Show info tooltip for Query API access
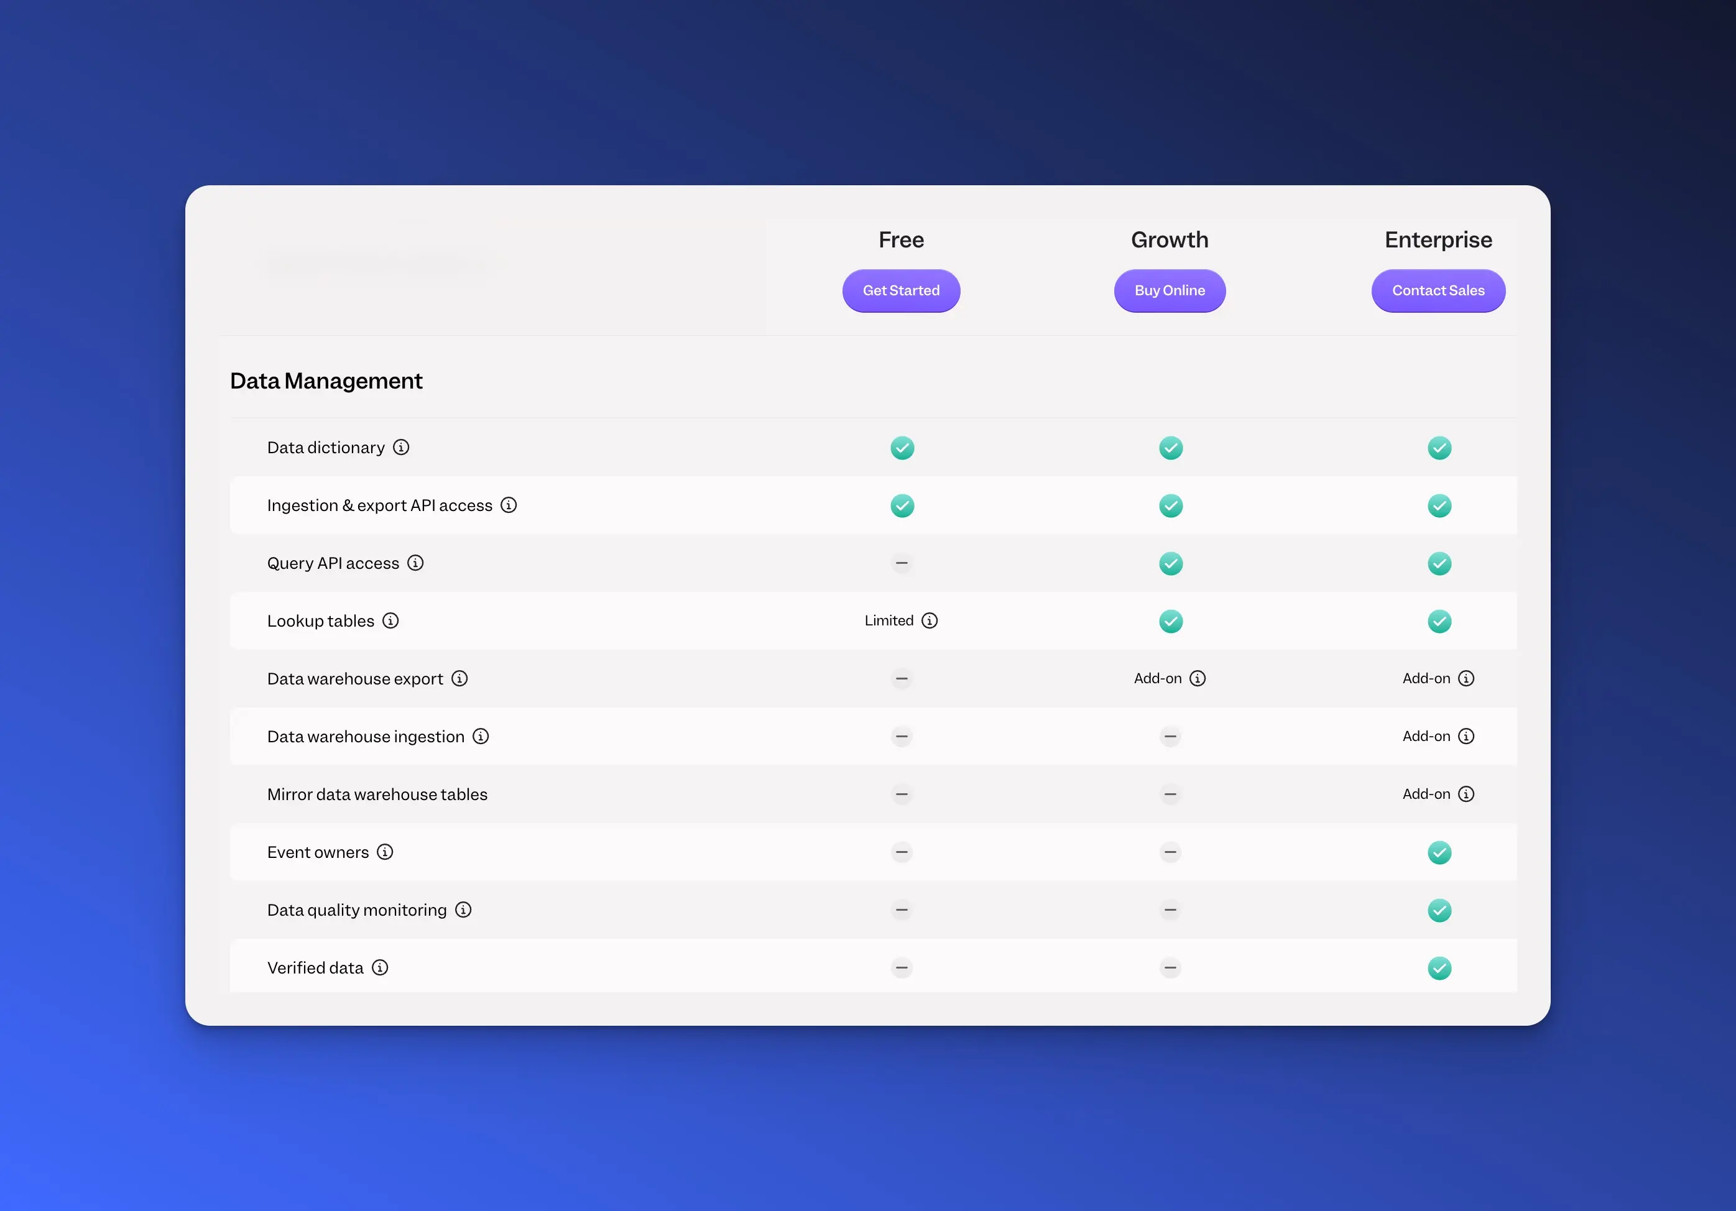 415,563
